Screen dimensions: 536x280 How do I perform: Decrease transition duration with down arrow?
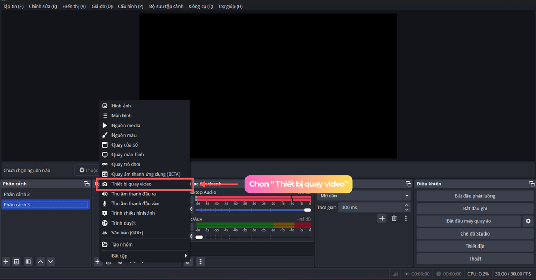tap(407, 209)
